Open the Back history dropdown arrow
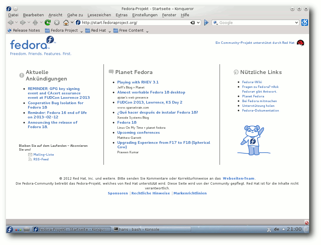 point(16,22)
